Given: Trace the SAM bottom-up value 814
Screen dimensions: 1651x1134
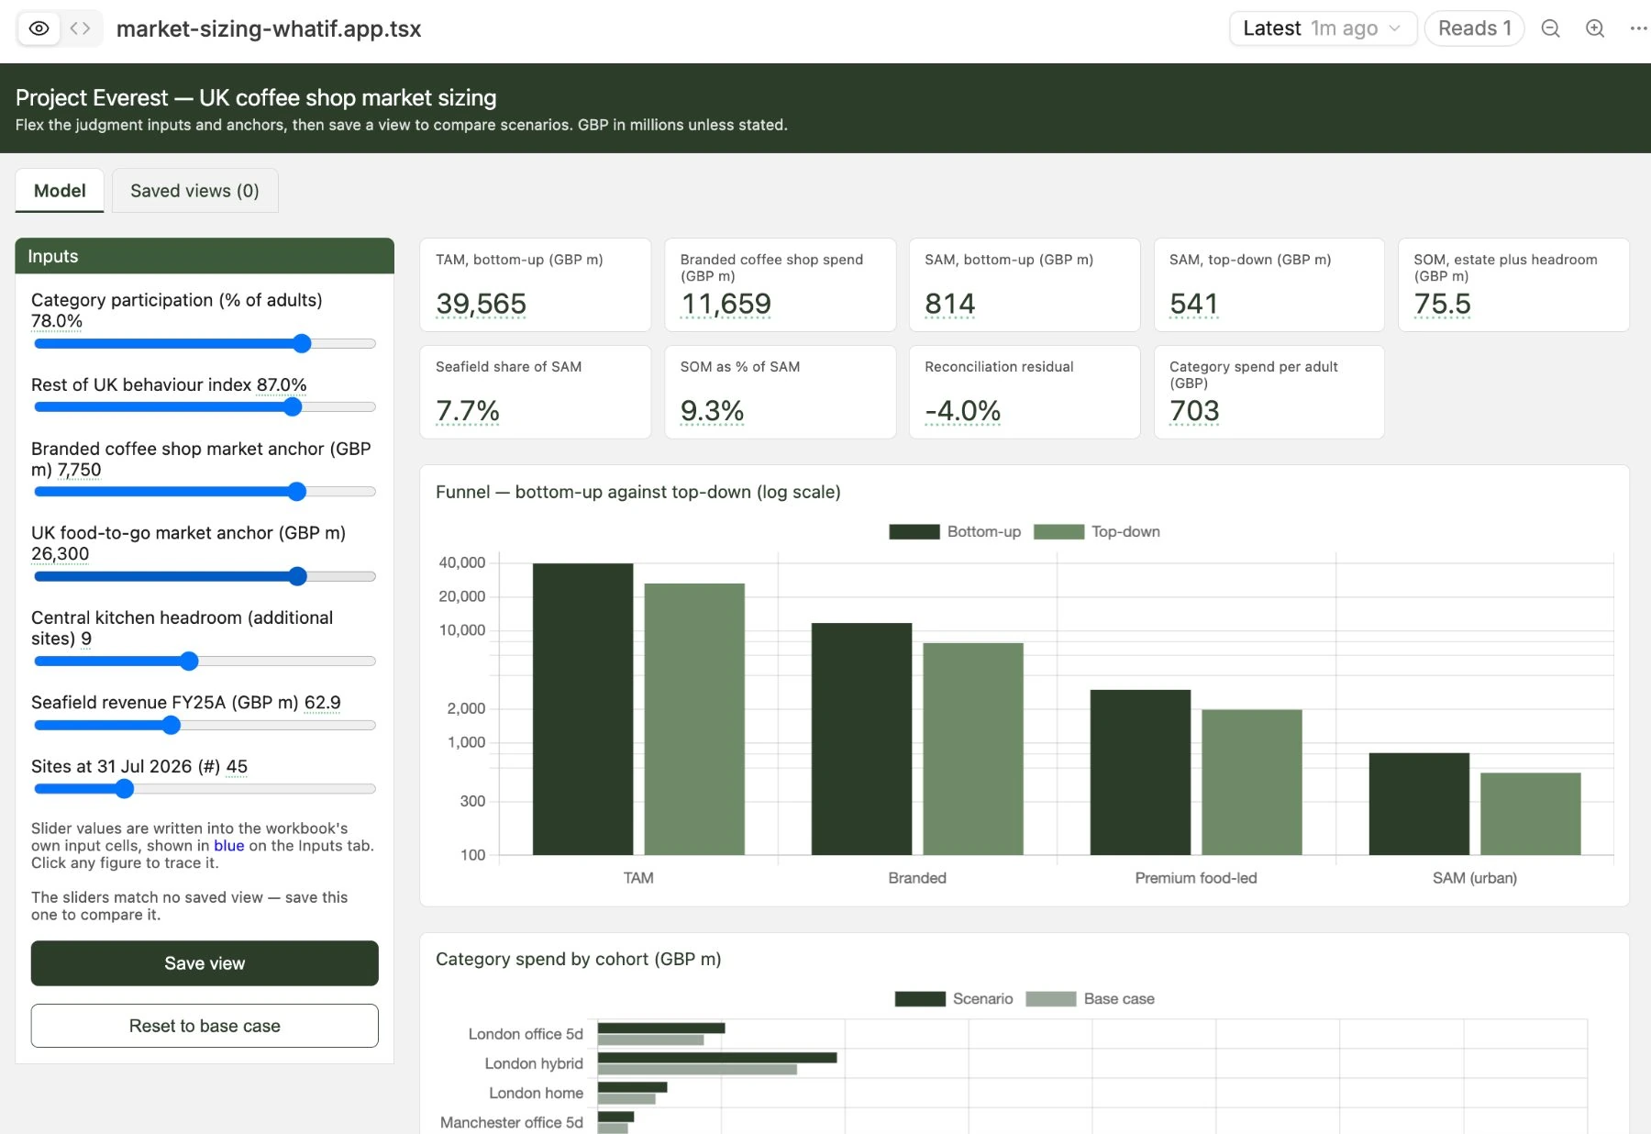Looking at the screenshot, I should click(949, 304).
